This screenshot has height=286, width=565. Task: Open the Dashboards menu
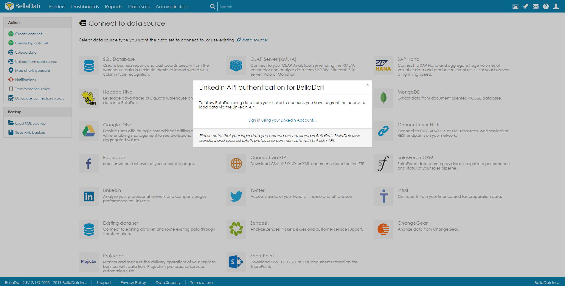[85, 7]
